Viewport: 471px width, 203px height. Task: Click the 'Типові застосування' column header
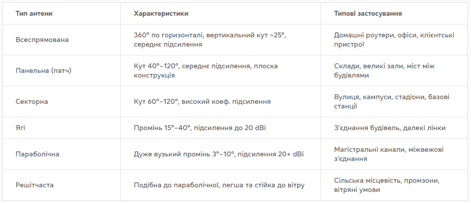368,13
